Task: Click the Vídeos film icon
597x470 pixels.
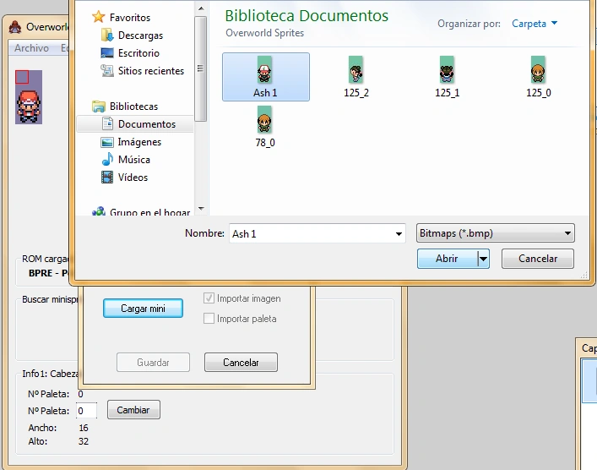Action: 107,177
